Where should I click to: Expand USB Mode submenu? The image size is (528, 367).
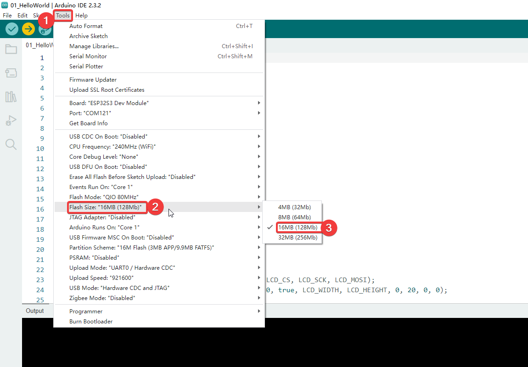[x=159, y=288]
